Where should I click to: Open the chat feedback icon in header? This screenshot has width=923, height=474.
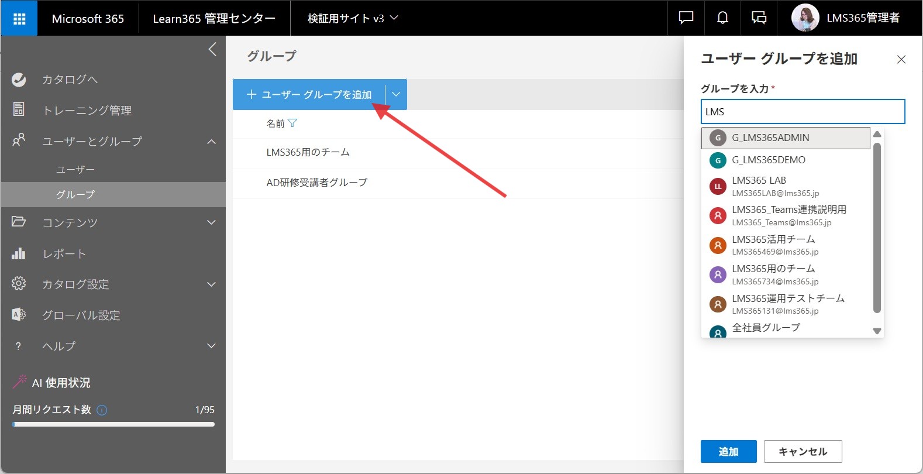coord(686,18)
